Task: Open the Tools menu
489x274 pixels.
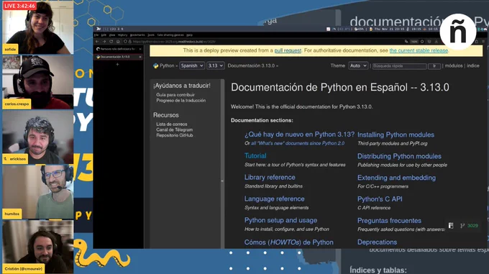Action: tap(151, 35)
